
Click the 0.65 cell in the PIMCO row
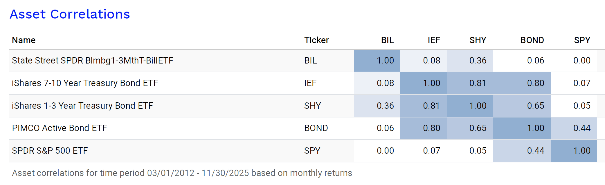click(x=478, y=128)
